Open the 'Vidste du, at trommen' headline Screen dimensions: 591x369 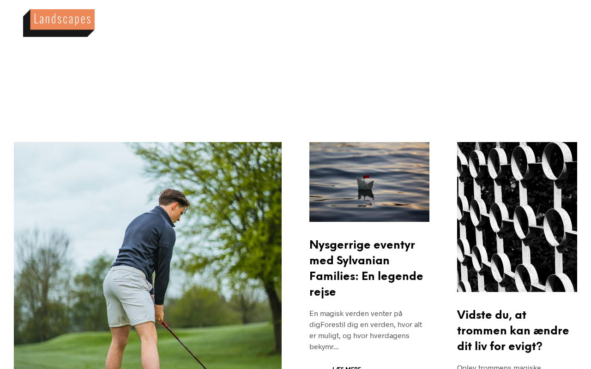point(513,331)
